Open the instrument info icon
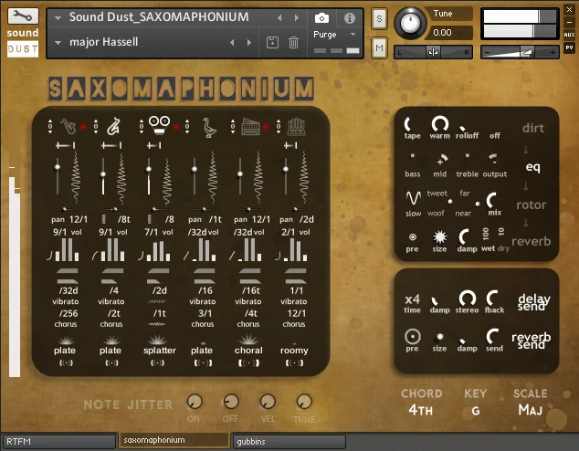 [x=350, y=17]
